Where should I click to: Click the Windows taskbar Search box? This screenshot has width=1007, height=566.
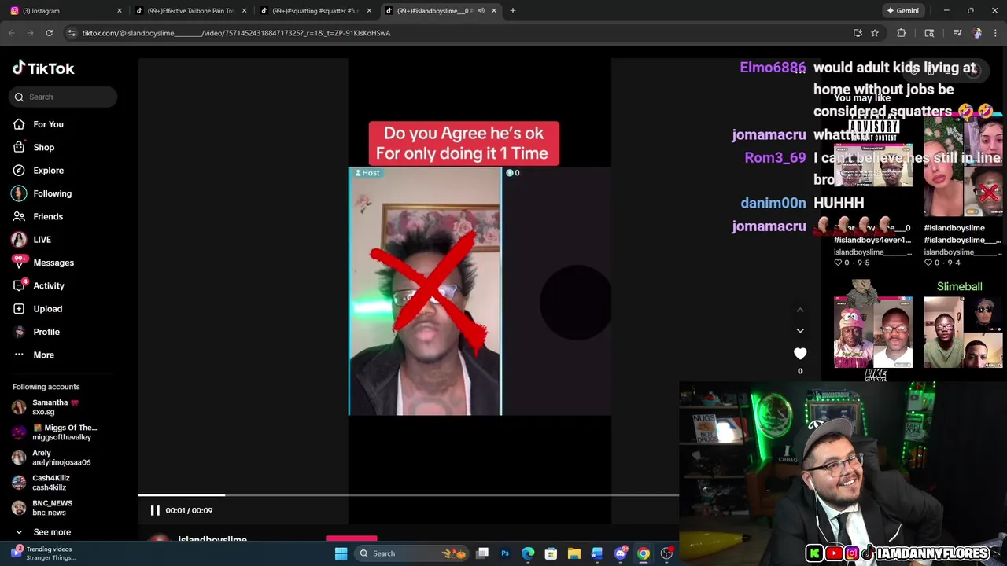click(411, 553)
